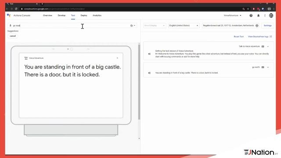Open a new browser tab with the plus
The width and height of the screenshot is (281, 158).
[42, 4]
